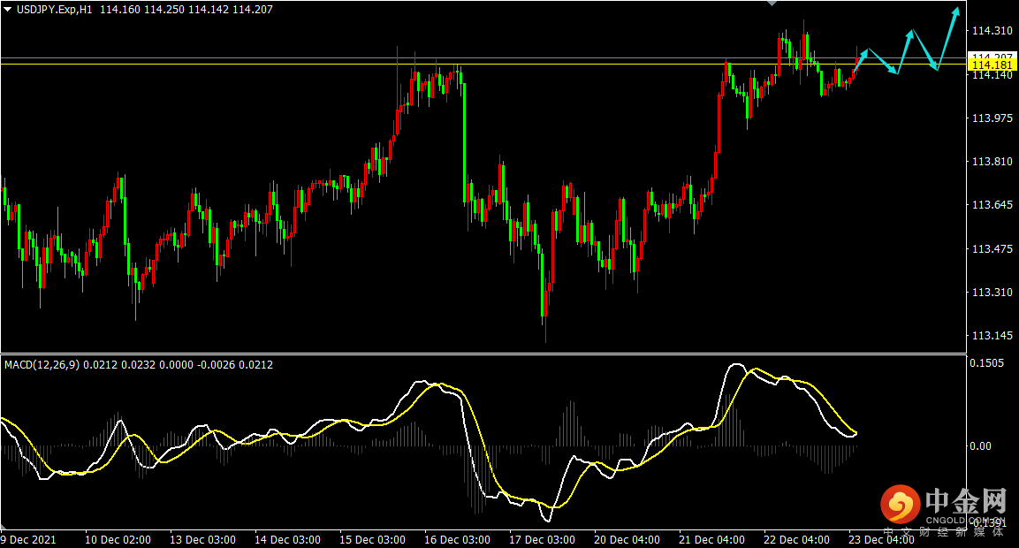This screenshot has height=548, width=1019.
Task: Click the 13 Dec 03:00 time label
Action: (x=202, y=539)
